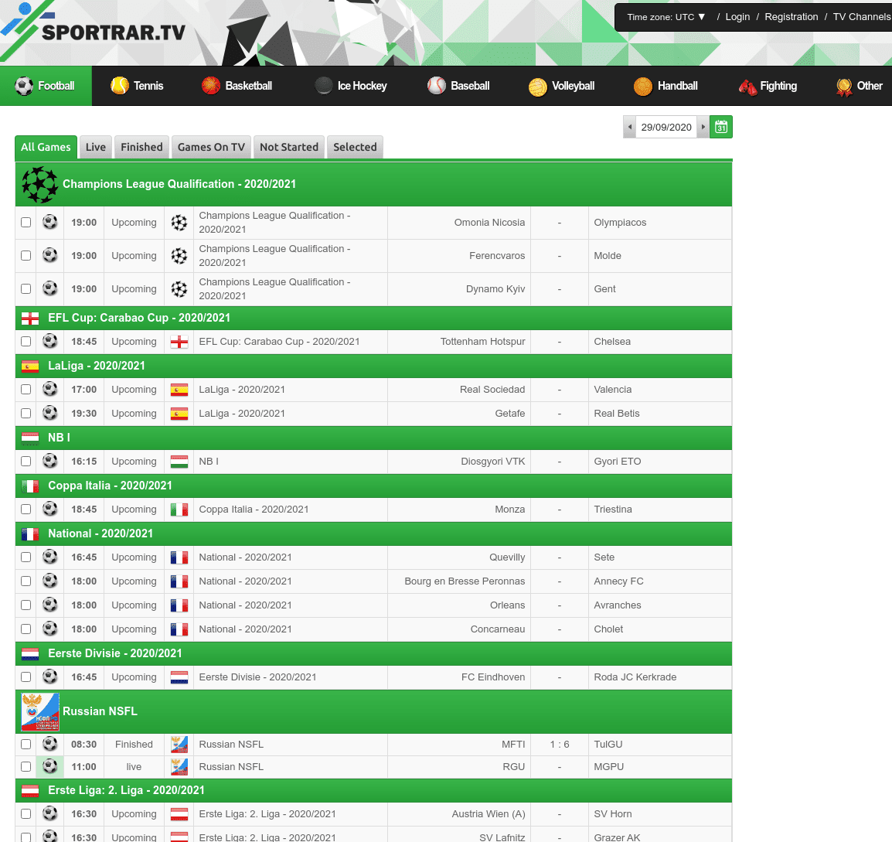Click the England flag in EFL Cup header
892x842 pixels.
30,319
